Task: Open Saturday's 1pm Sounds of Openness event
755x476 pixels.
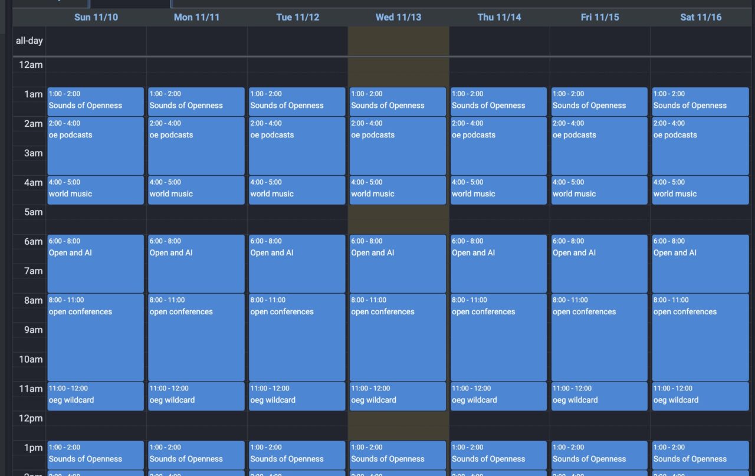Action: coord(701,455)
